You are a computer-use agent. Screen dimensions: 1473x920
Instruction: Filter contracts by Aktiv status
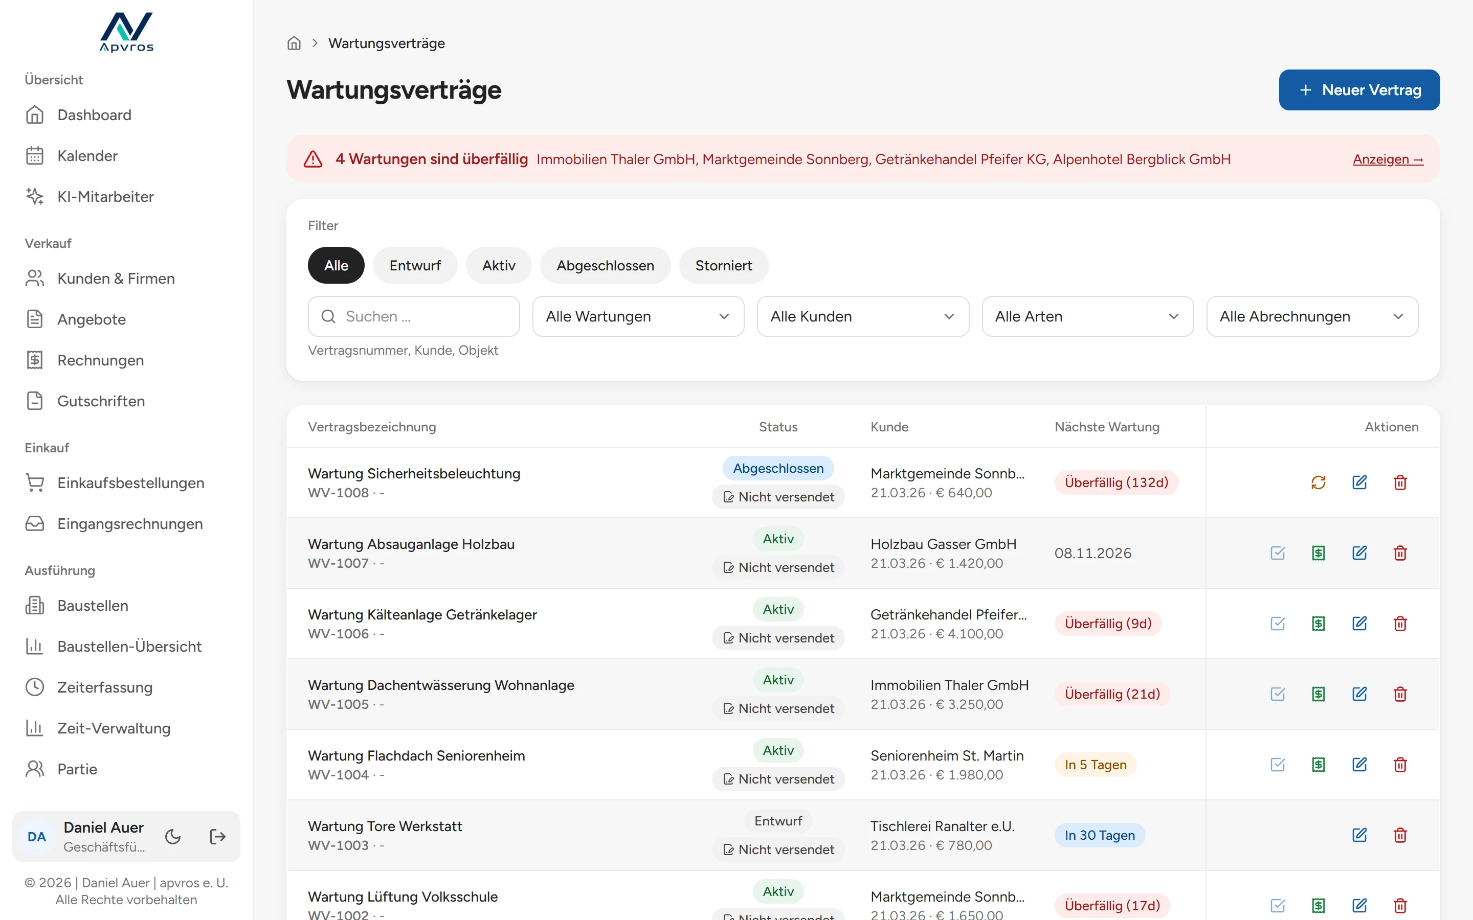(499, 265)
